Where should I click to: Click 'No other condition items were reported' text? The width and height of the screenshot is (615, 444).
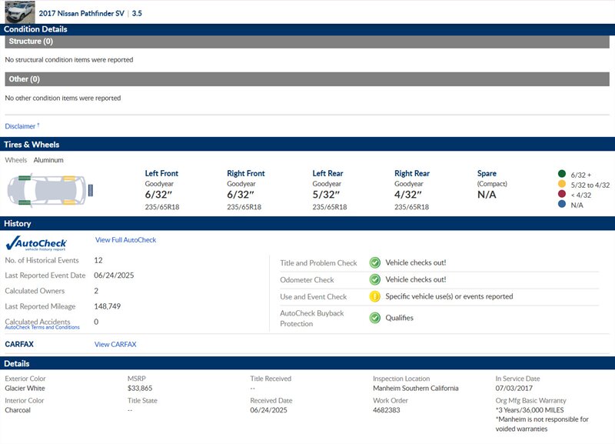[63, 98]
